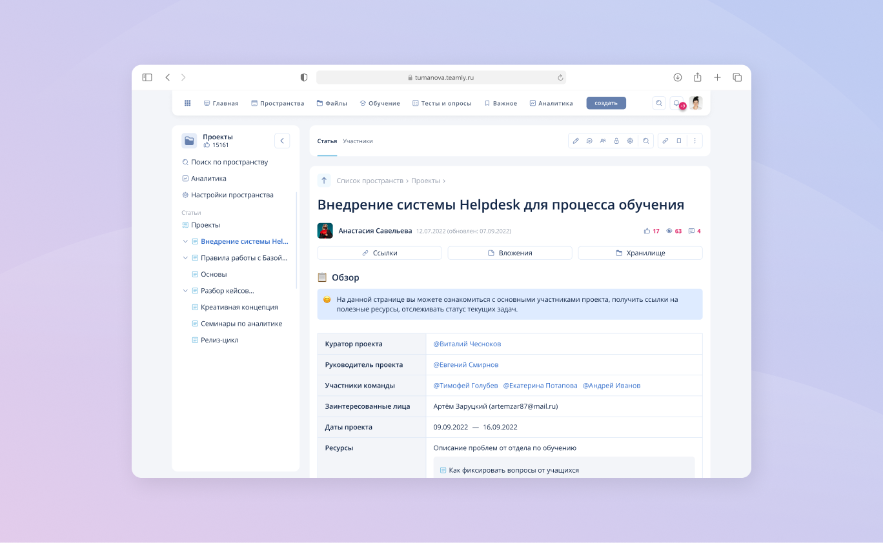Open a new browser tab plus icon

[x=717, y=77]
